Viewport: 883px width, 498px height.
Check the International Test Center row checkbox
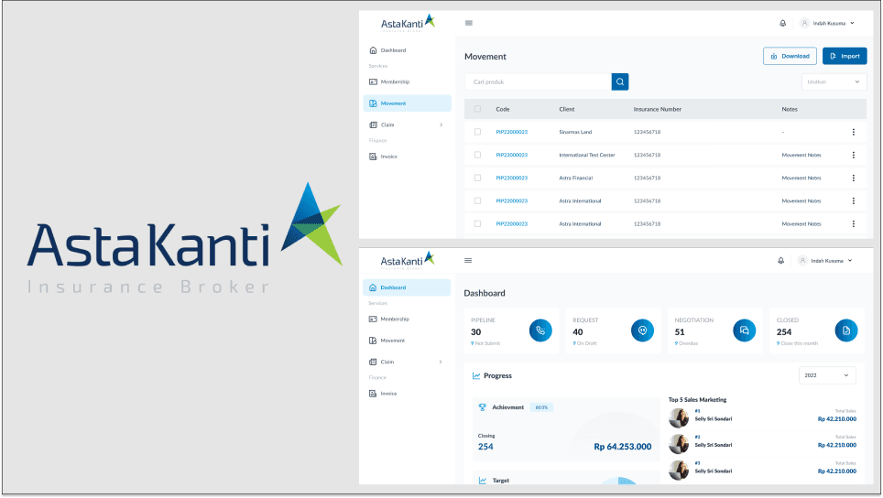[477, 155]
